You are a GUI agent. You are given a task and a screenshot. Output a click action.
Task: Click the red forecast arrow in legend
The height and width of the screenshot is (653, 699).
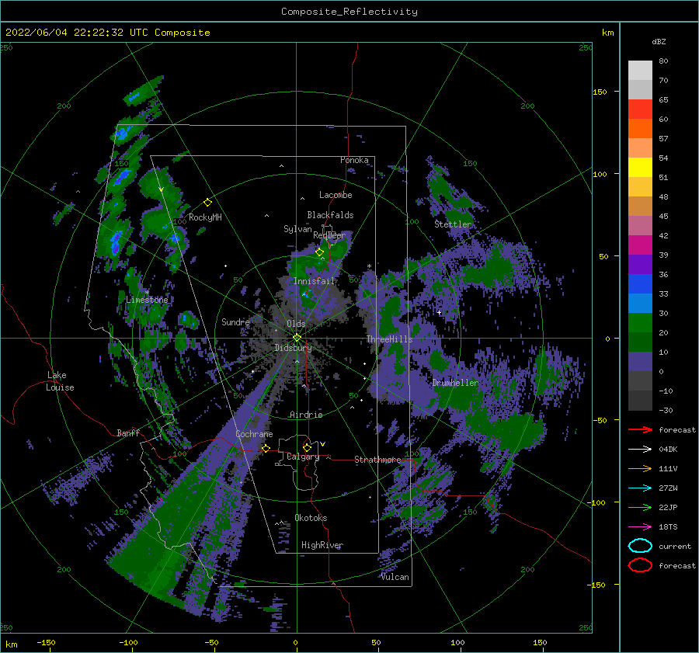point(640,429)
